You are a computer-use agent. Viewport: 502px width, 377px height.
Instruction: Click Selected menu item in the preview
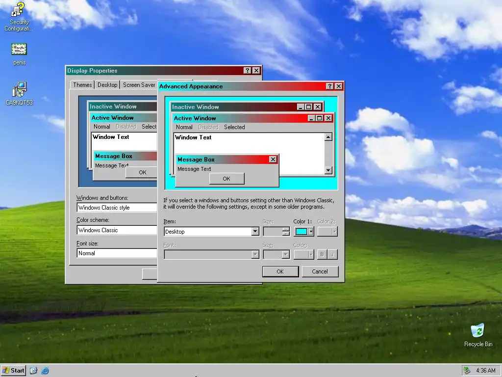tap(234, 127)
